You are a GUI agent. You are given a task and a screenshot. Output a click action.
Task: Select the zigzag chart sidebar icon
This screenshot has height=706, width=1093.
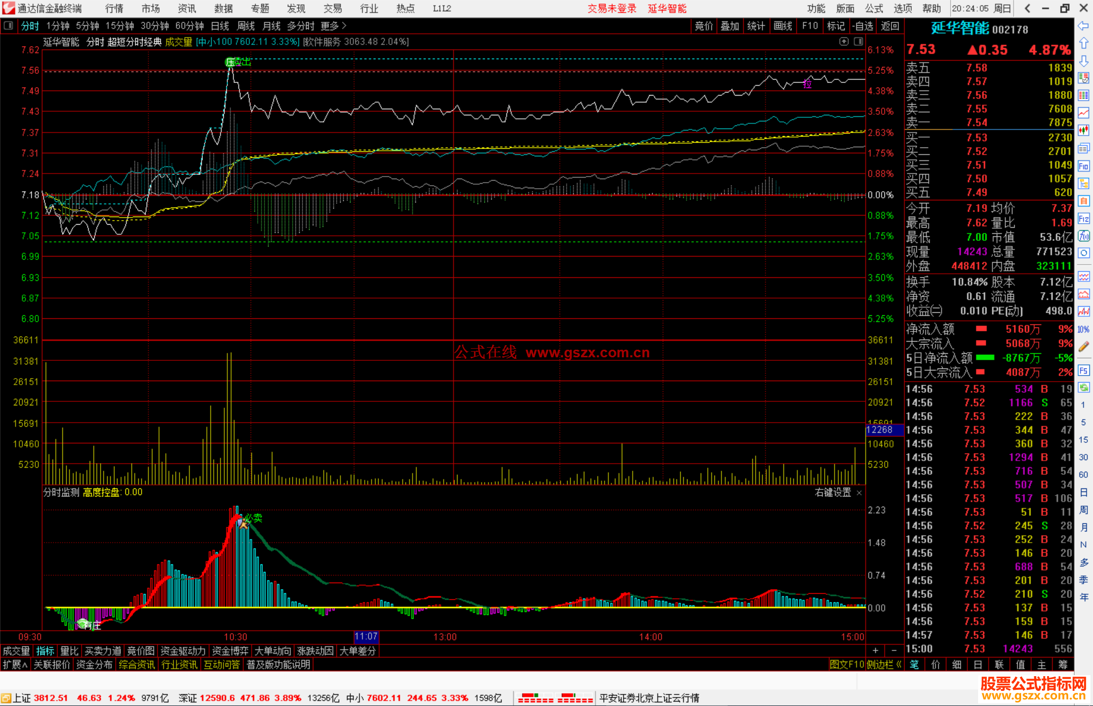[x=1083, y=312]
